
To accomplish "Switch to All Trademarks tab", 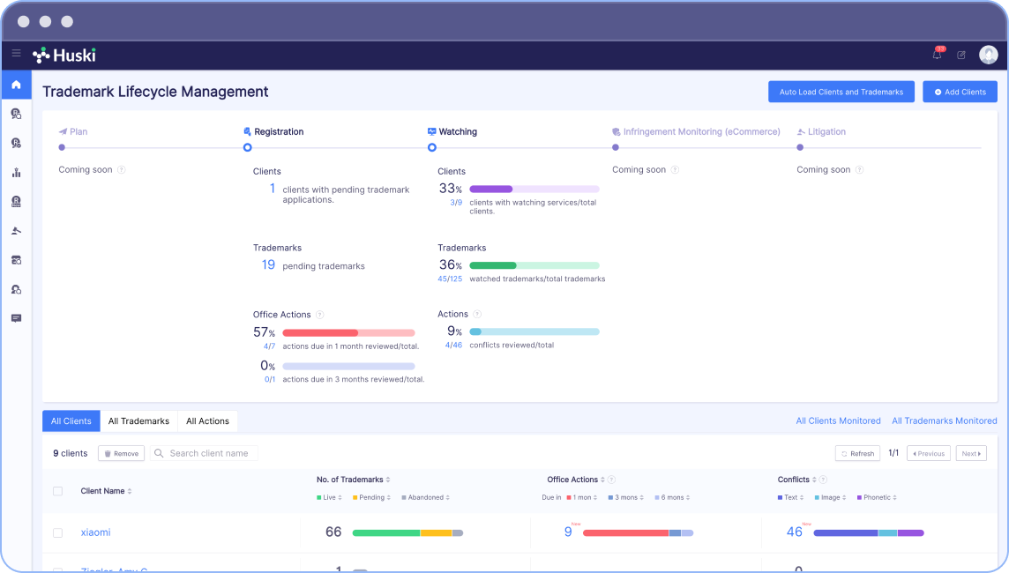I will tap(138, 421).
